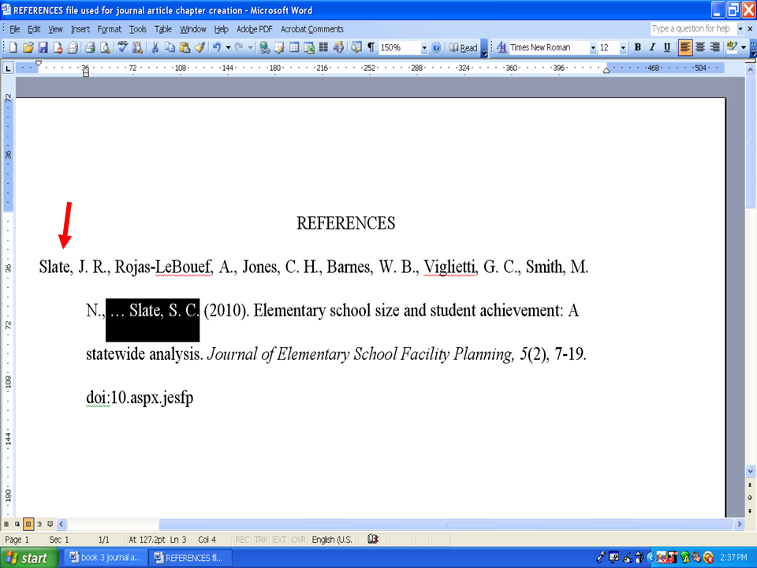Center the paragraph alignment
Image resolution: width=757 pixels, height=568 pixels.
click(700, 47)
